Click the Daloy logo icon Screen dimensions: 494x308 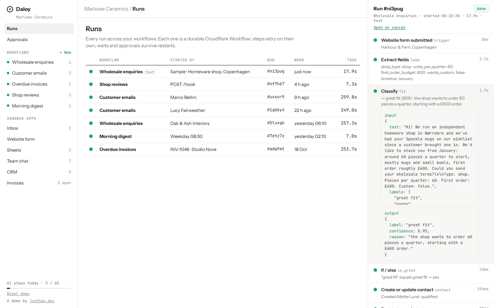click(10, 9)
